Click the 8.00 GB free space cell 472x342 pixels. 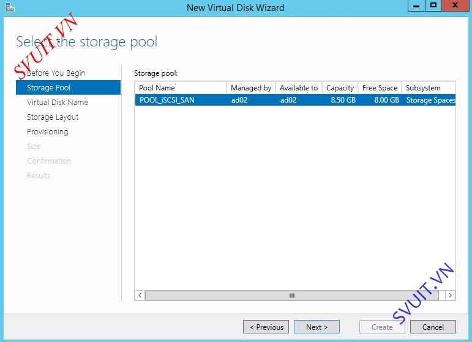pos(386,100)
